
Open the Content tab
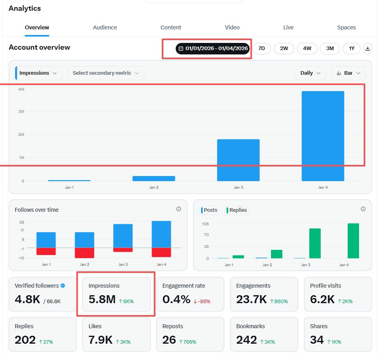(171, 27)
